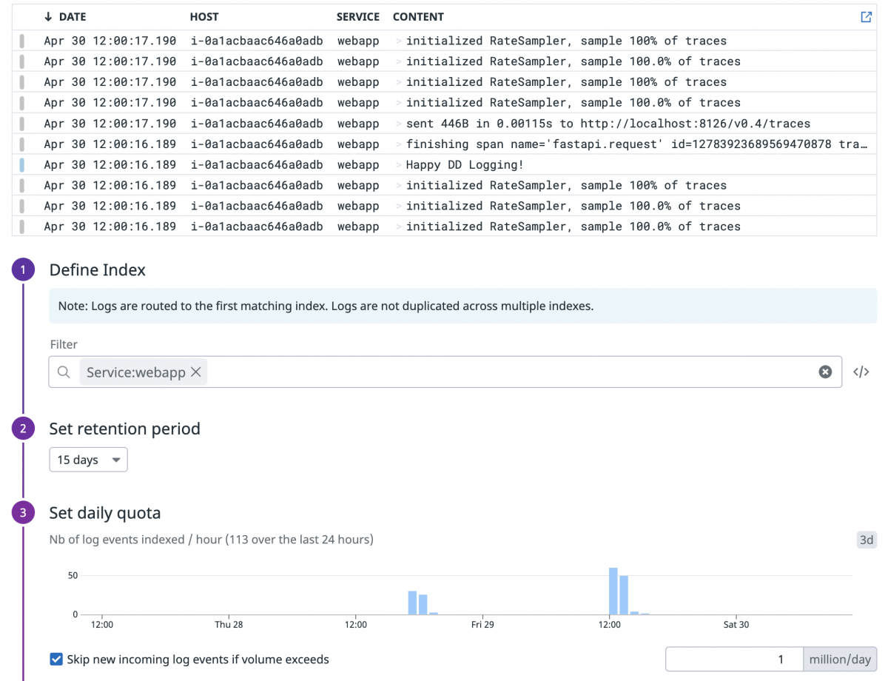The height and width of the screenshot is (681, 888).
Task: Click the blue status bar on the Happy DD Logging row
Action: (23, 164)
